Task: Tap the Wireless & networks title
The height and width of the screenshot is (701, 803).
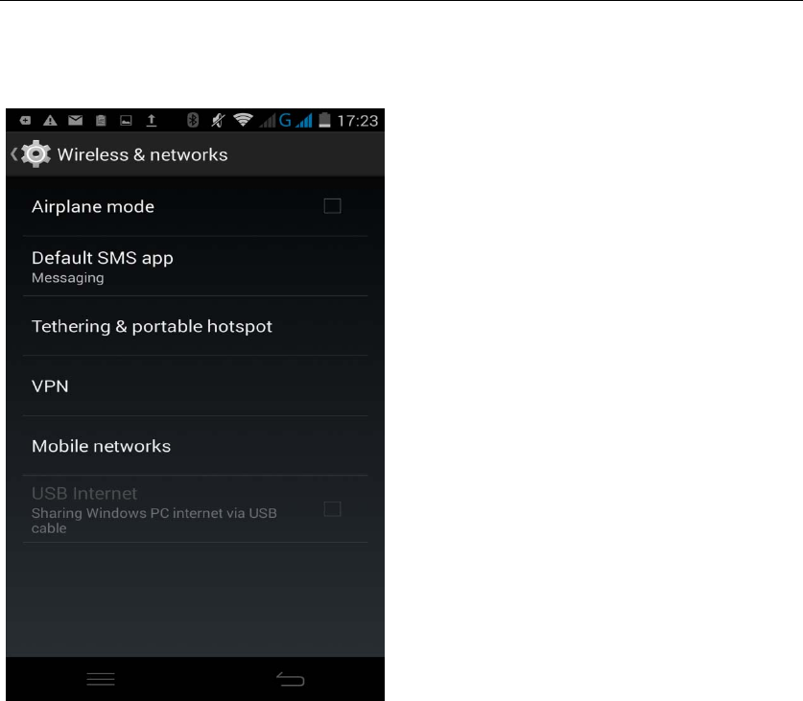Action: (142, 154)
